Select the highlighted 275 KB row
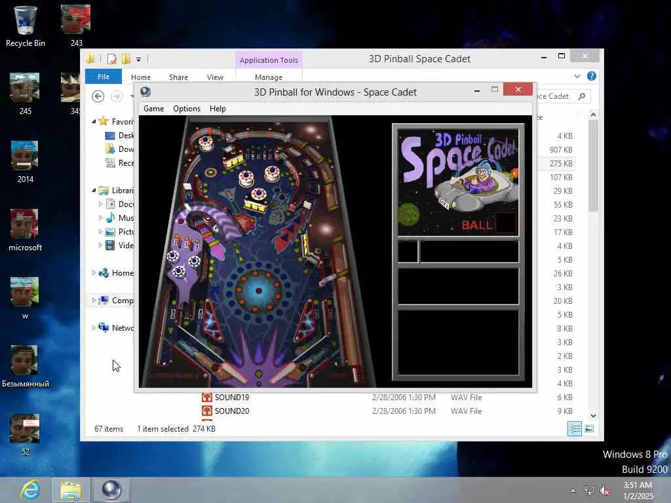Viewport: 671px width, 503px height. click(556, 163)
